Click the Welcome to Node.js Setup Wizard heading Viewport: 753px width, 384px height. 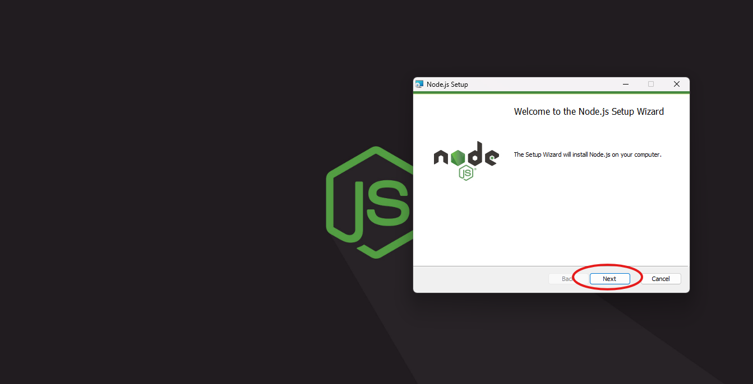pyautogui.click(x=588, y=111)
